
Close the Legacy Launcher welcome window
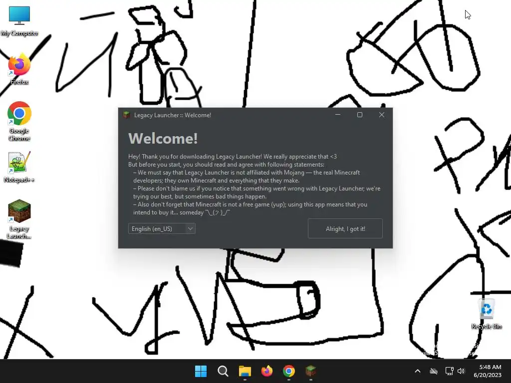[x=382, y=115]
